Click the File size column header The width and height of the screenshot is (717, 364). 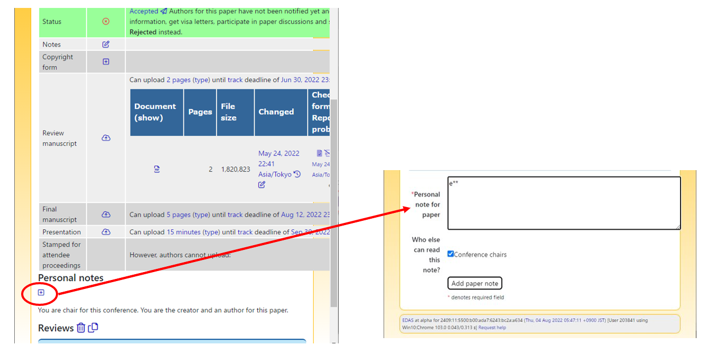235,112
